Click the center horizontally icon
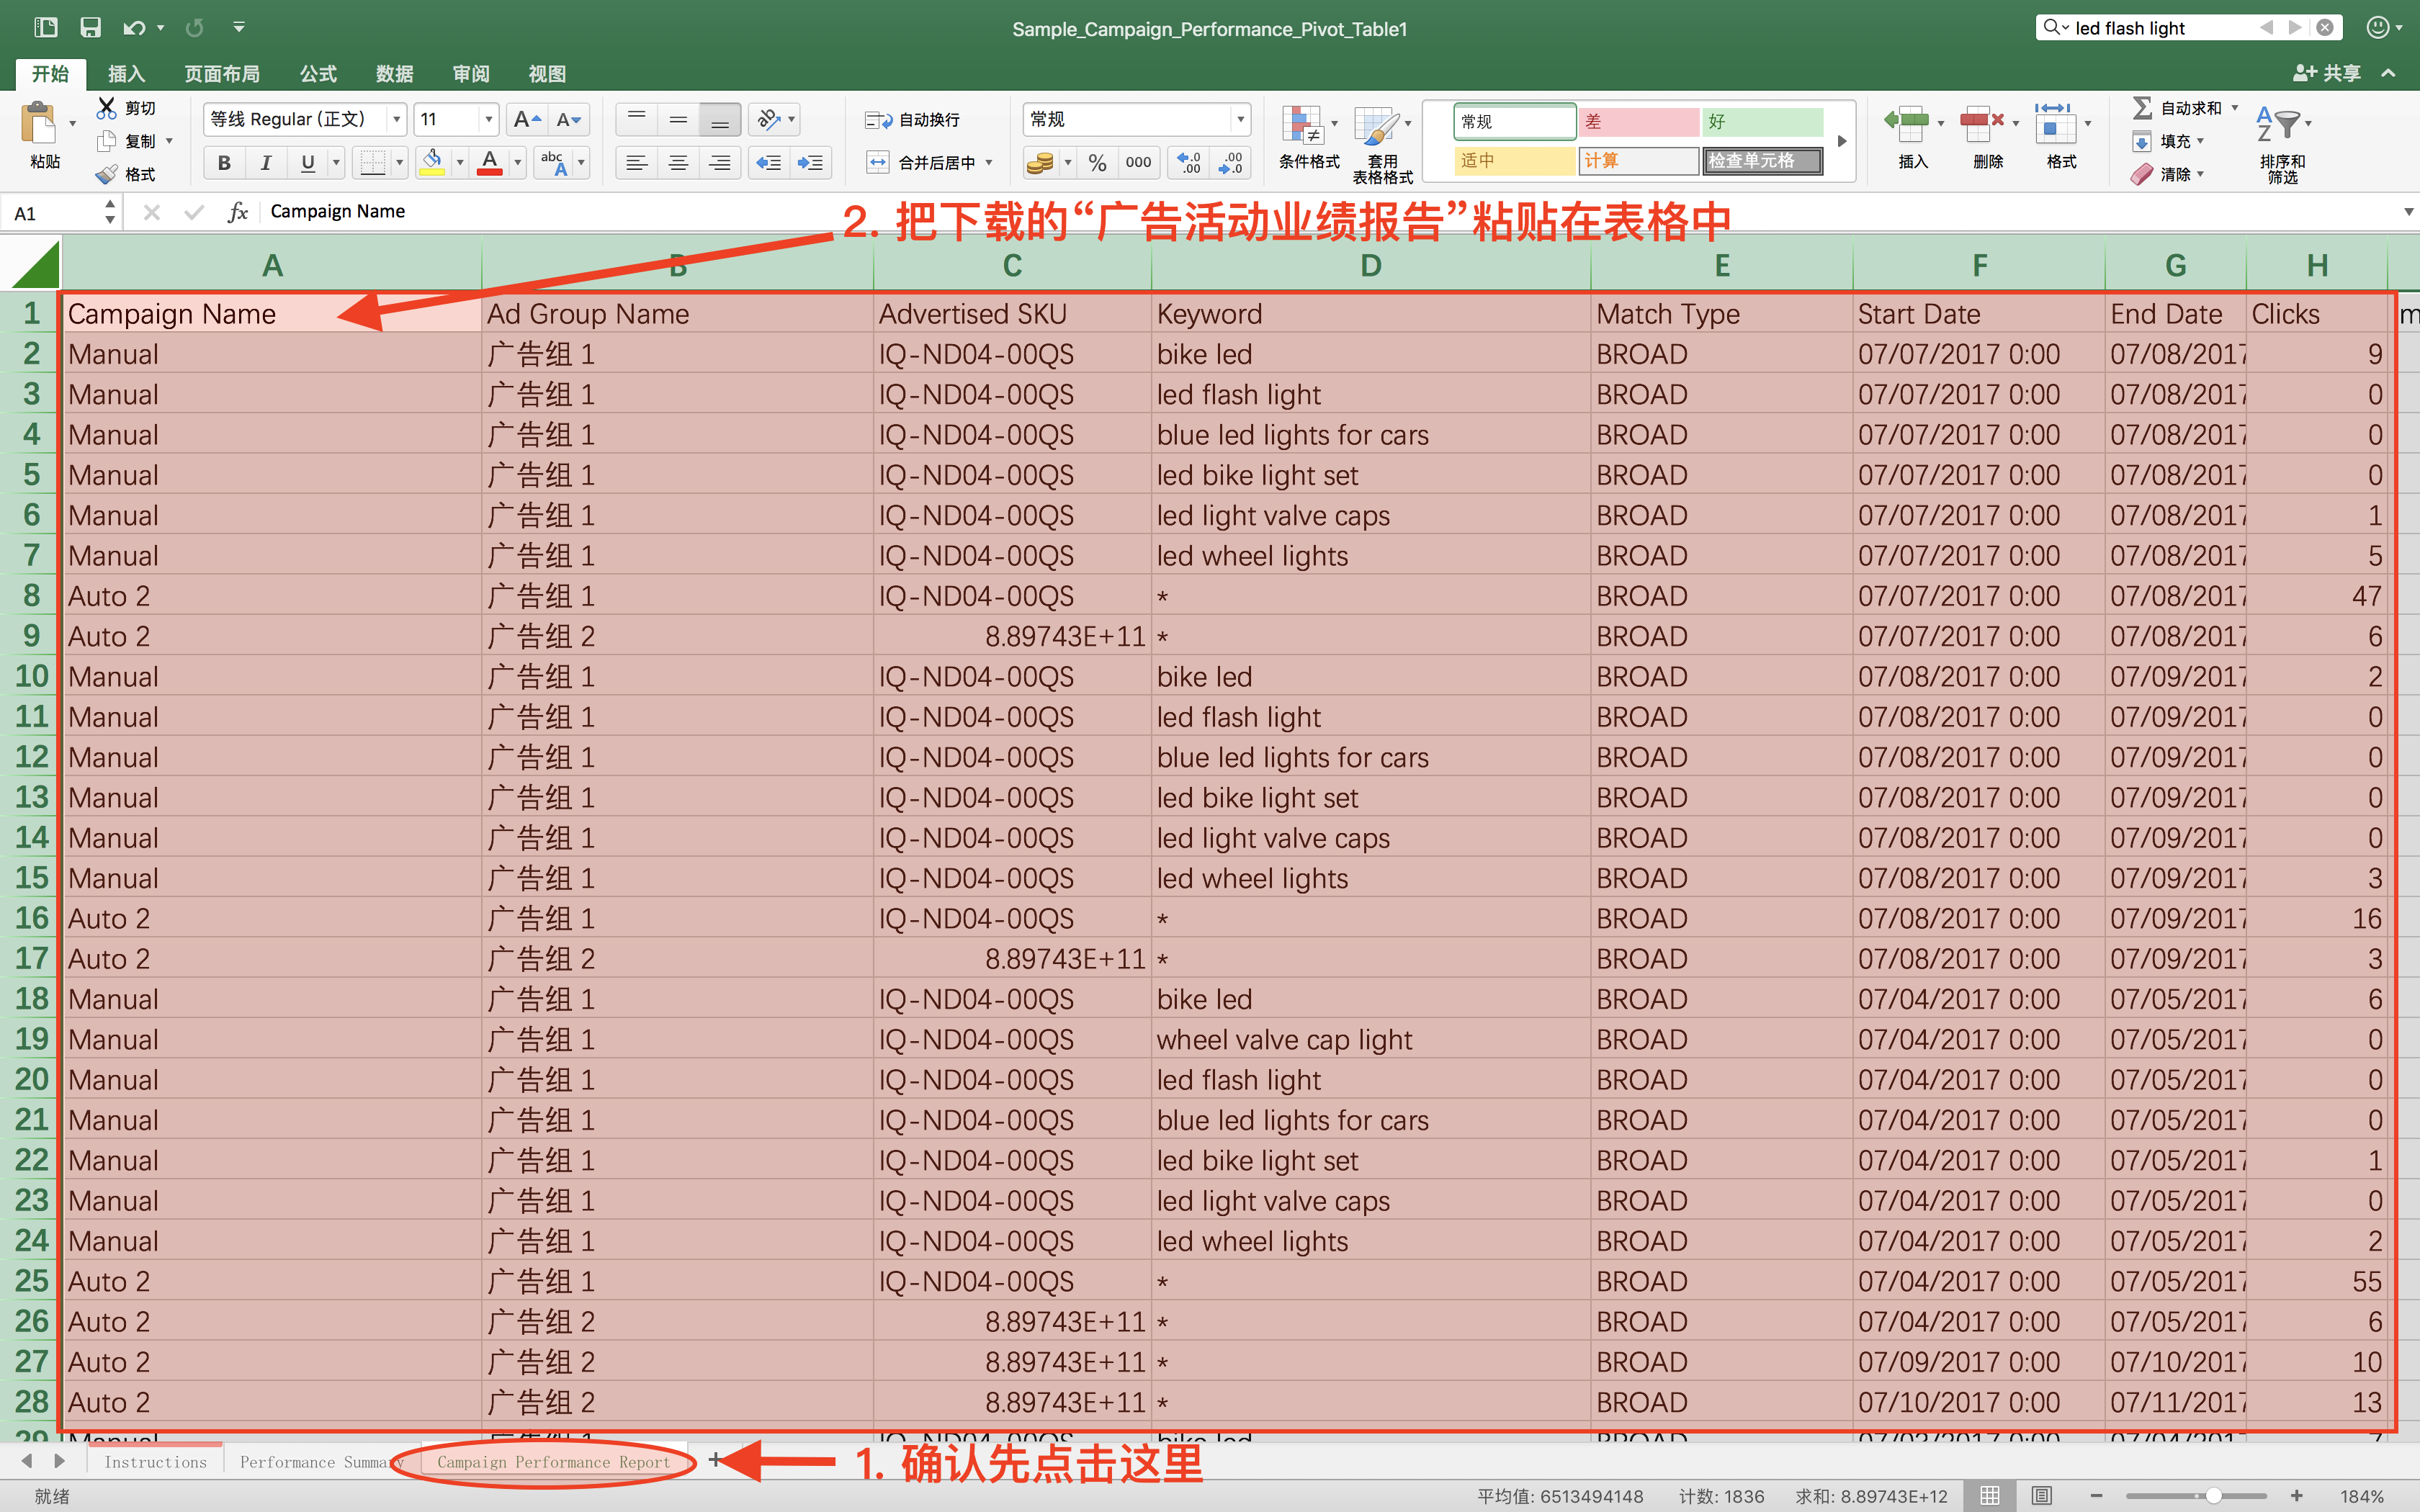The width and height of the screenshot is (2420, 1512). pos(678,163)
